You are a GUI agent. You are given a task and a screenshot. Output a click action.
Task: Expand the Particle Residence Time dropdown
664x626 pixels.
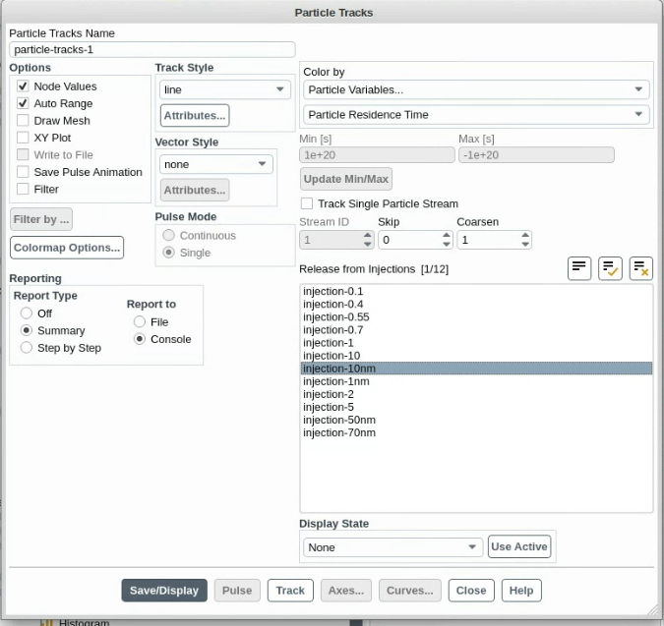tap(475, 115)
